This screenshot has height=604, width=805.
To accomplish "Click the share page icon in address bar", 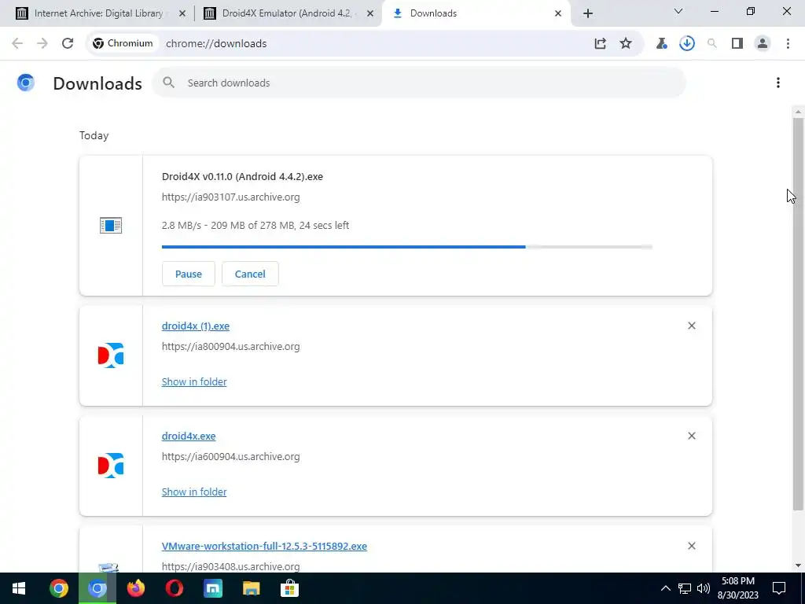I will 600,44.
